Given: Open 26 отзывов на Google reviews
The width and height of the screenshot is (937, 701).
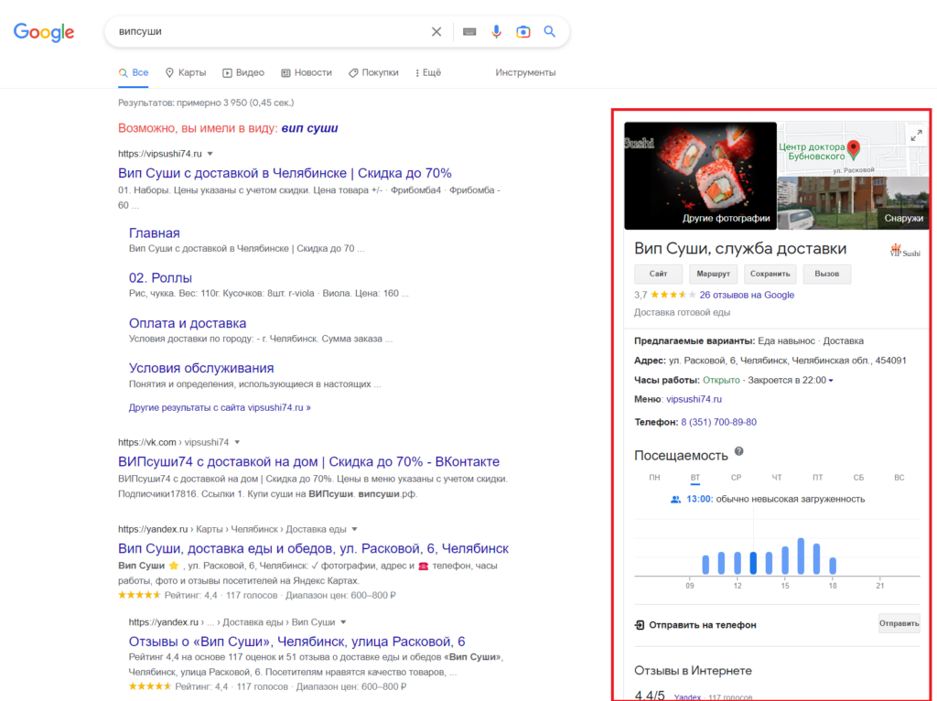Looking at the screenshot, I should (747, 295).
